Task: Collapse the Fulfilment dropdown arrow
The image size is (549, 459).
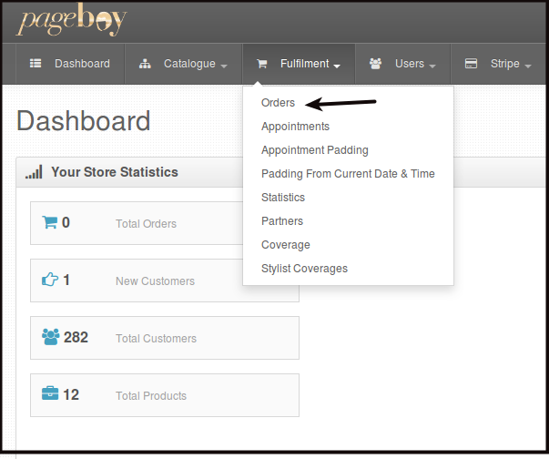Action: (x=337, y=66)
